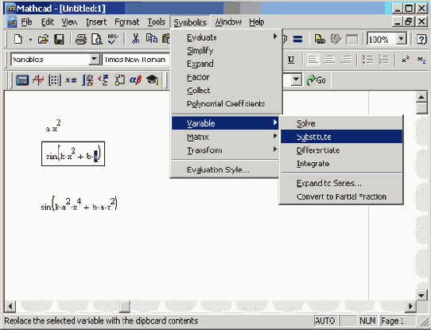Open the Edit menu
The image size is (431, 330).
[47, 21]
